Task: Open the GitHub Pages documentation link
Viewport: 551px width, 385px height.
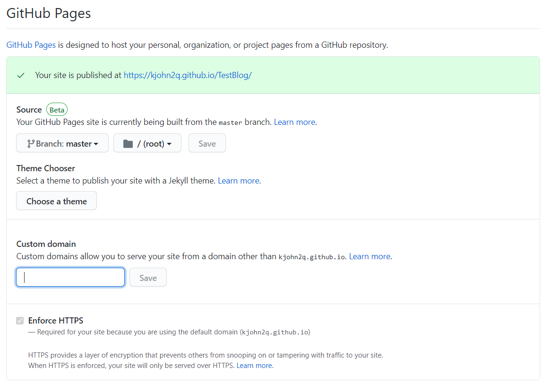Action: coord(31,45)
